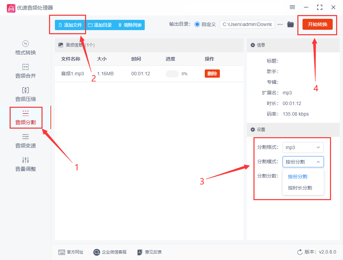Screen dimensions: 343x260
Task: Select the file row 音频1.mp3
Action: [149, 74]
